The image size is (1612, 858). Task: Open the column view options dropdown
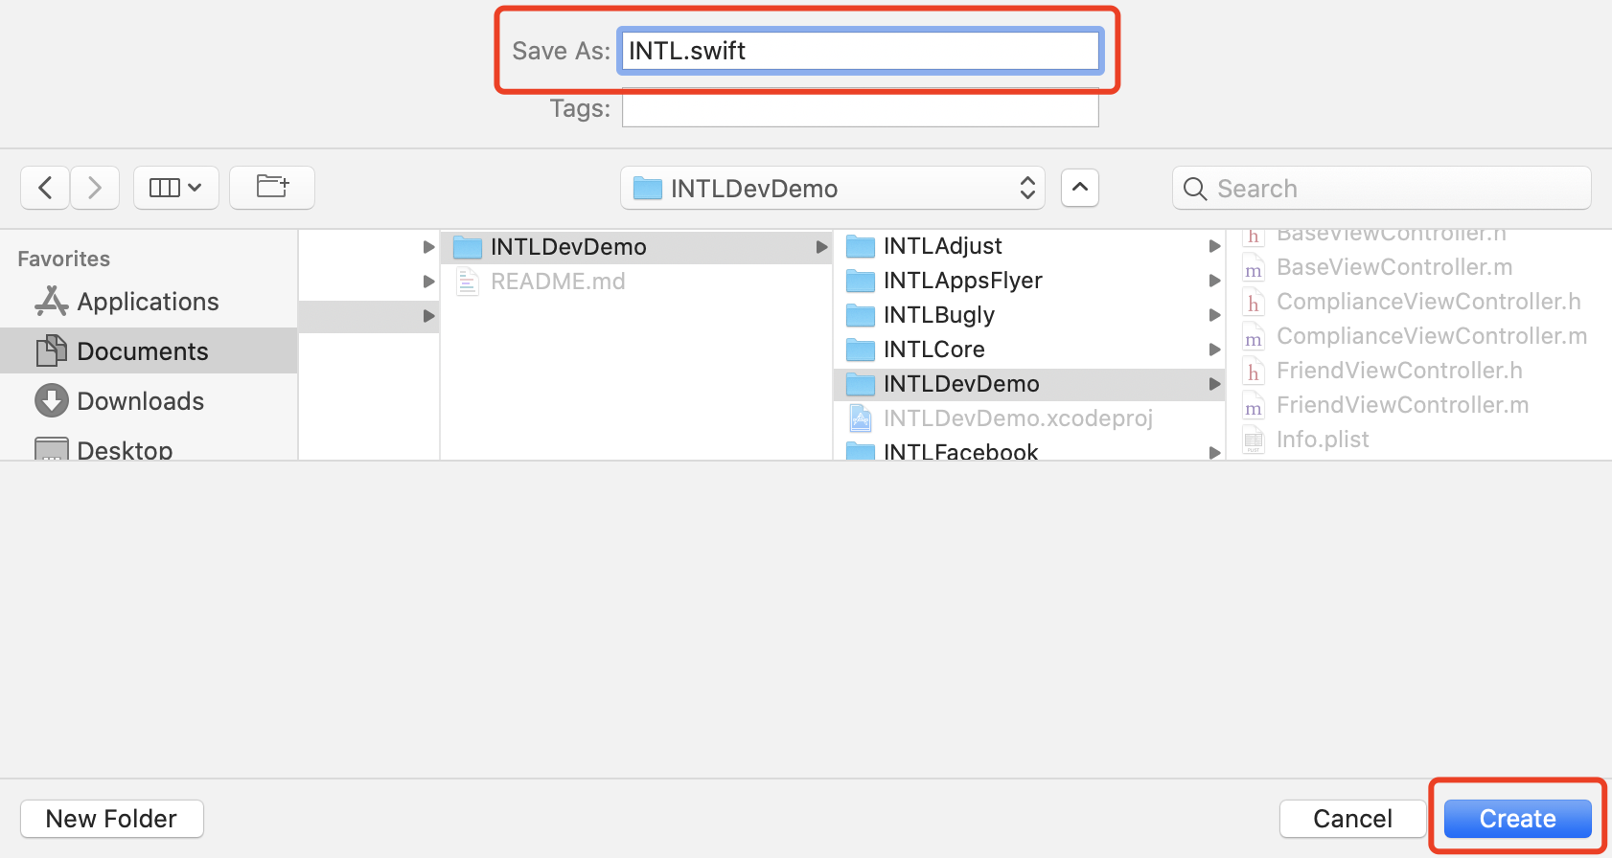pos(176,188)
